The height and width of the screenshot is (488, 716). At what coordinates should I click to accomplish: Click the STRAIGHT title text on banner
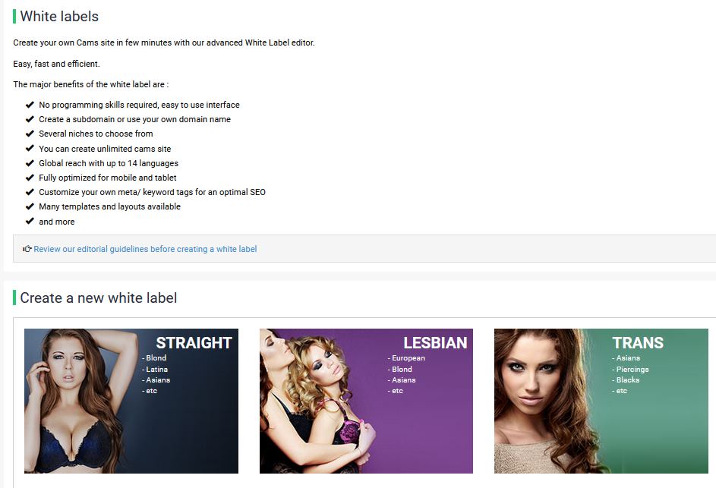click(x=194, y=343)
